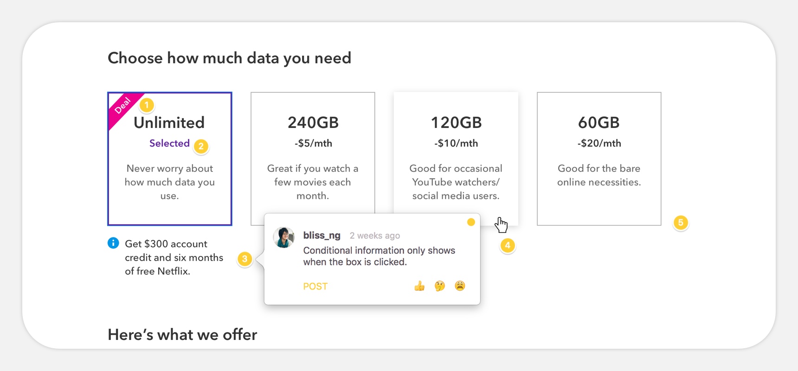The width and height of the screenshot is (798, 371).
Task: Click bliss_ng's avatar photo
Action: (x=284, y=237)
